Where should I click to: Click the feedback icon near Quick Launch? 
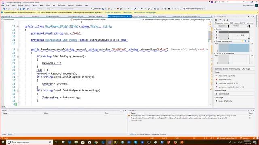click(x=216, y=2)
